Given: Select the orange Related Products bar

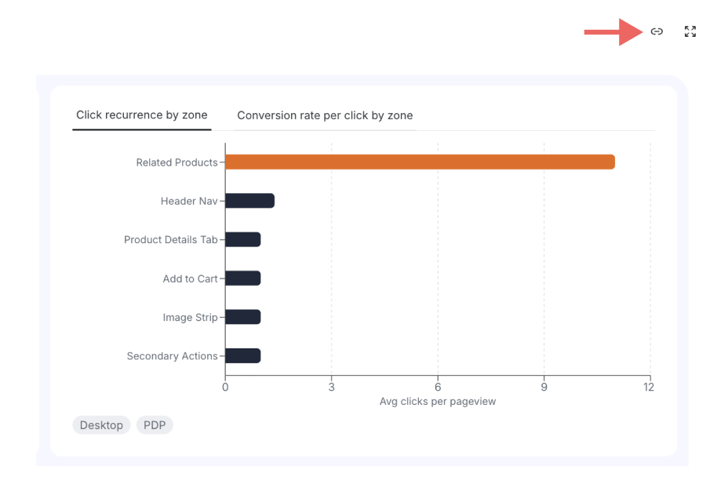Looking at the screenshot, I should click(x=420, y=162).
